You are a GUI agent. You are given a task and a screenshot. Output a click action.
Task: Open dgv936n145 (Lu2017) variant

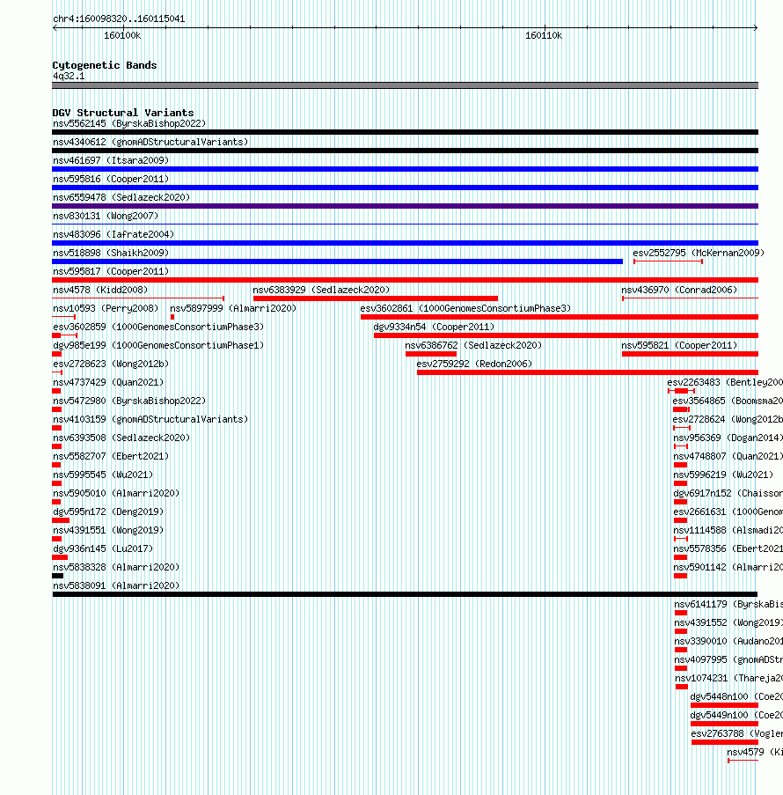click(x=103, y=549)
